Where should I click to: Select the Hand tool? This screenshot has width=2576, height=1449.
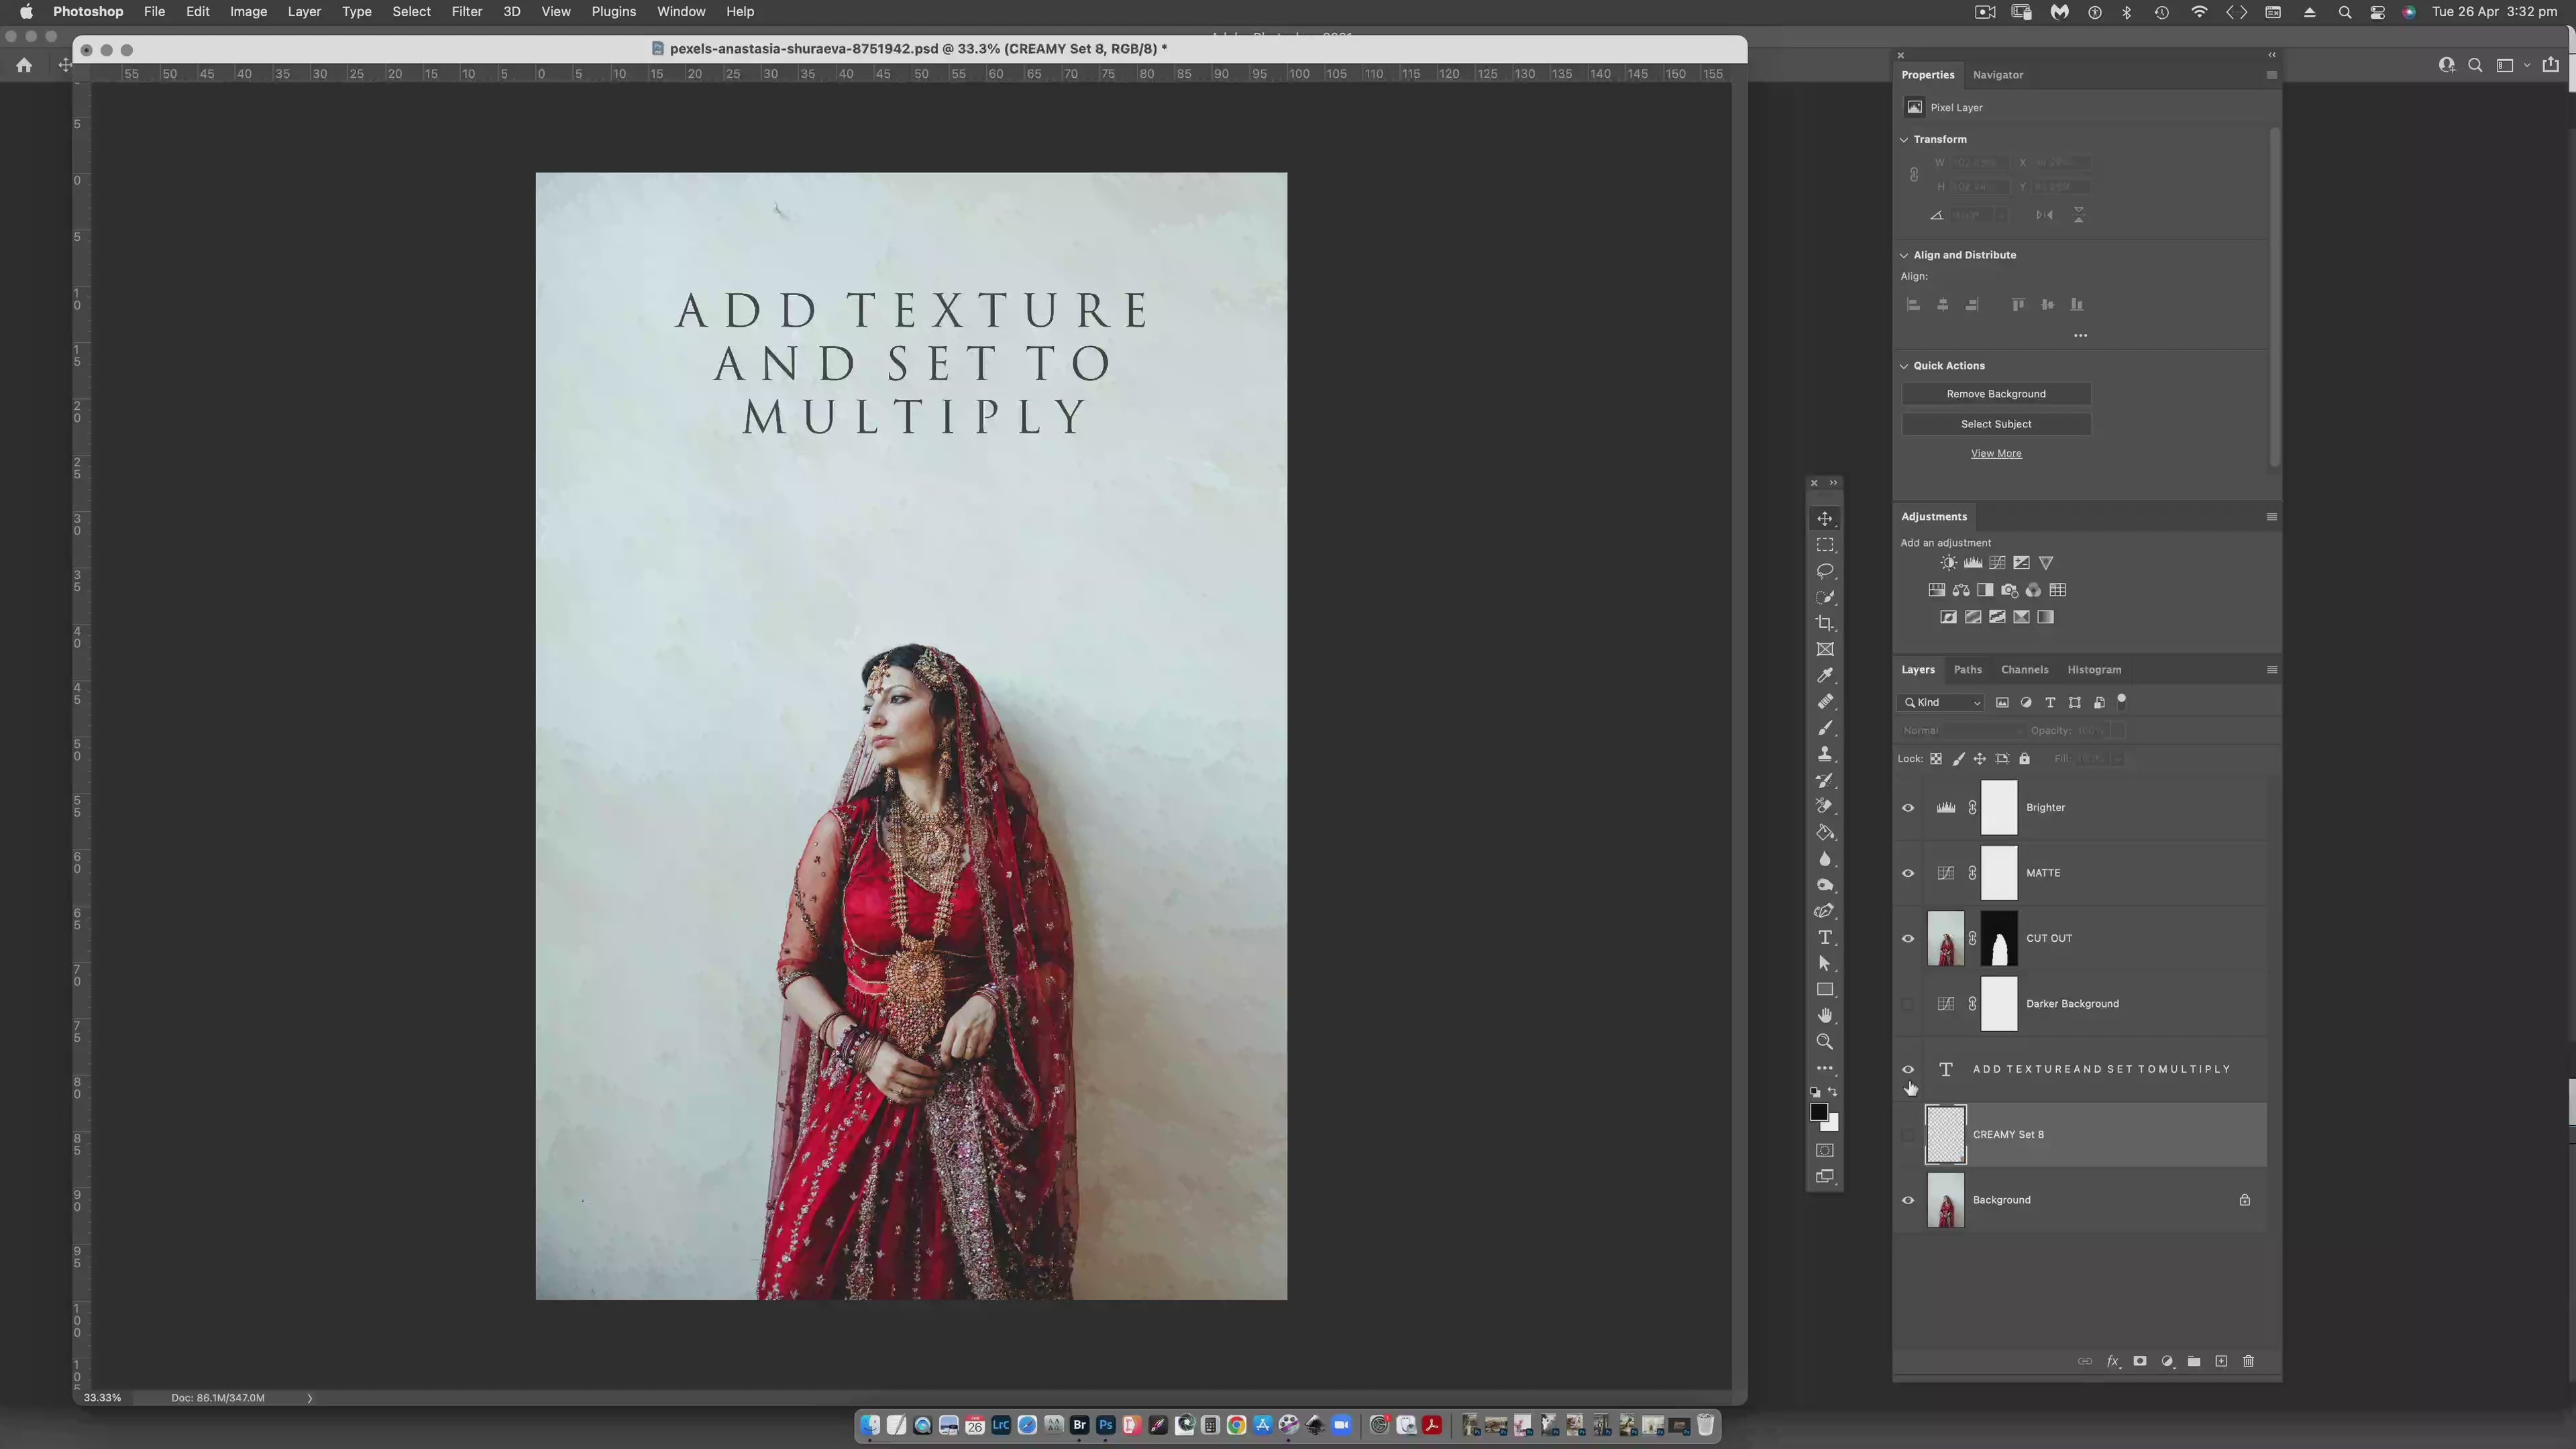click(x=1825, y=1015)
